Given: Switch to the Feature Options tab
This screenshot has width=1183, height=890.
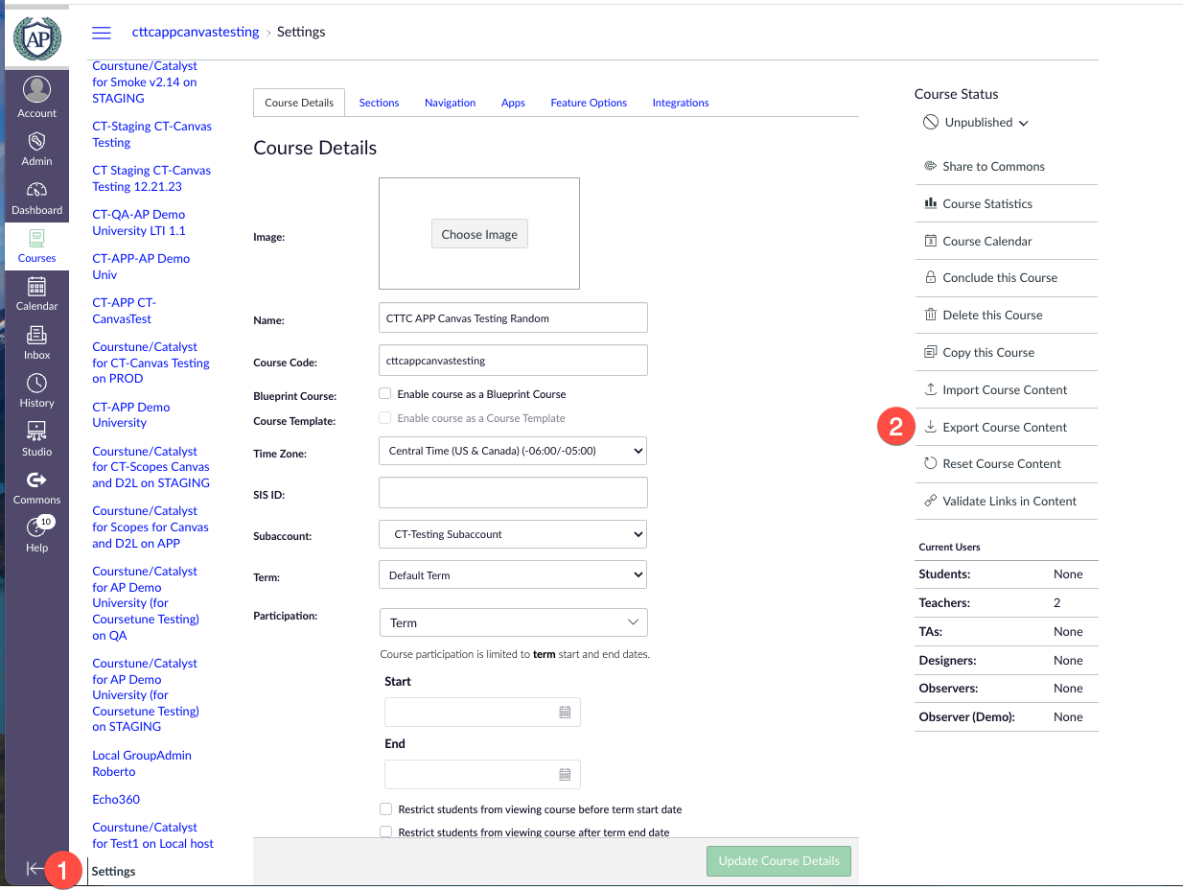Looking at the screenshot, I should pyautogui.click(x=589, y=103).
